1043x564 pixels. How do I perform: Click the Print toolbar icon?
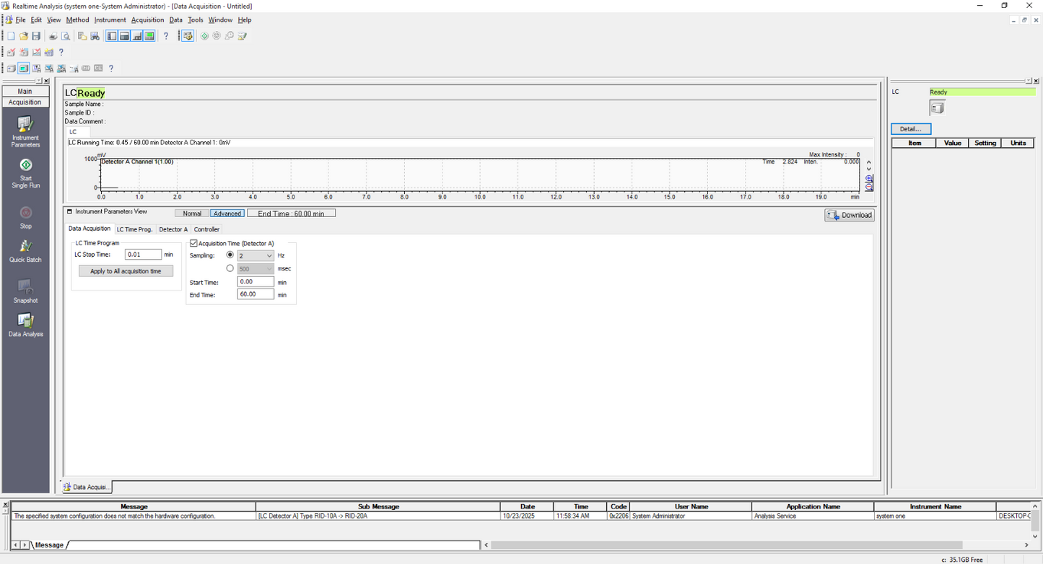tap(53, 36)
